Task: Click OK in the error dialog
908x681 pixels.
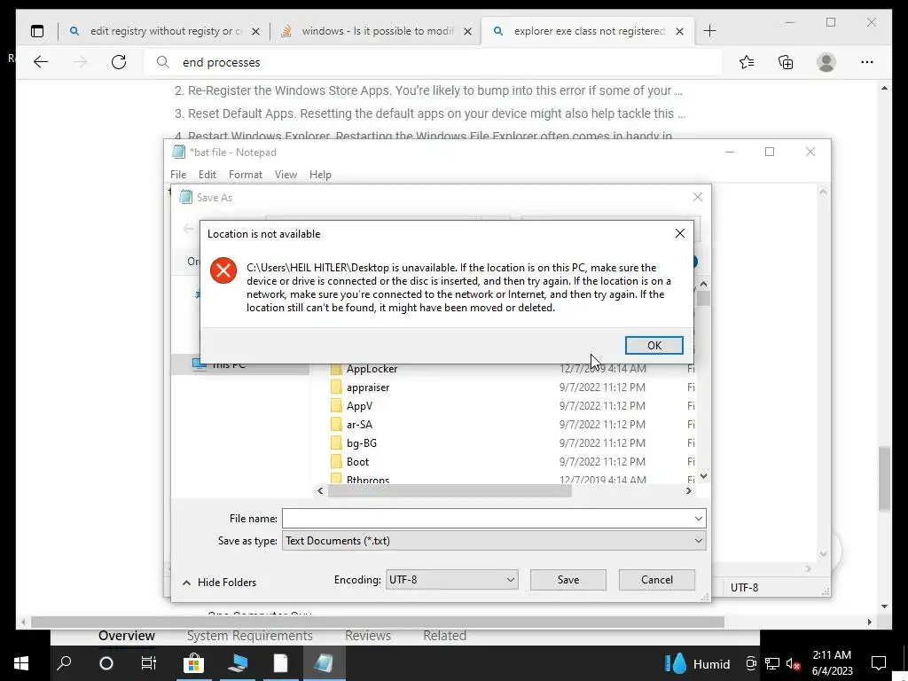Action: 654,345
